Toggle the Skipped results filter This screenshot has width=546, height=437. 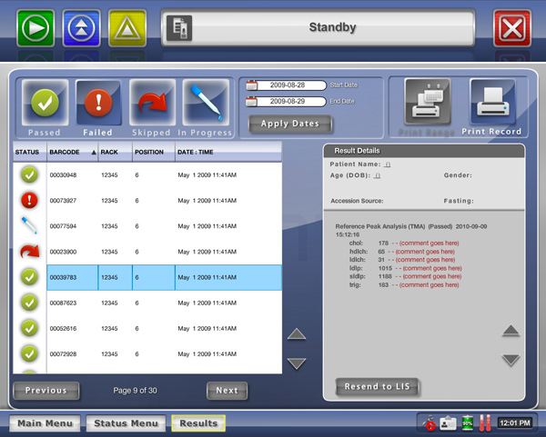tap(152, 103)
